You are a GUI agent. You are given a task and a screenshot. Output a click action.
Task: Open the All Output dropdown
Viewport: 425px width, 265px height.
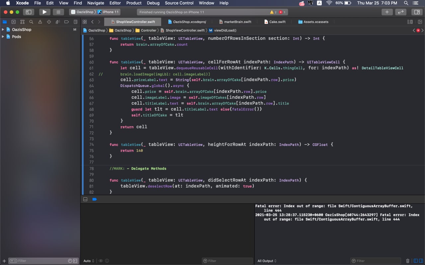click(x=267, y=261)
